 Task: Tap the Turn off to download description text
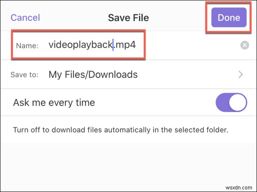(121, 130)
